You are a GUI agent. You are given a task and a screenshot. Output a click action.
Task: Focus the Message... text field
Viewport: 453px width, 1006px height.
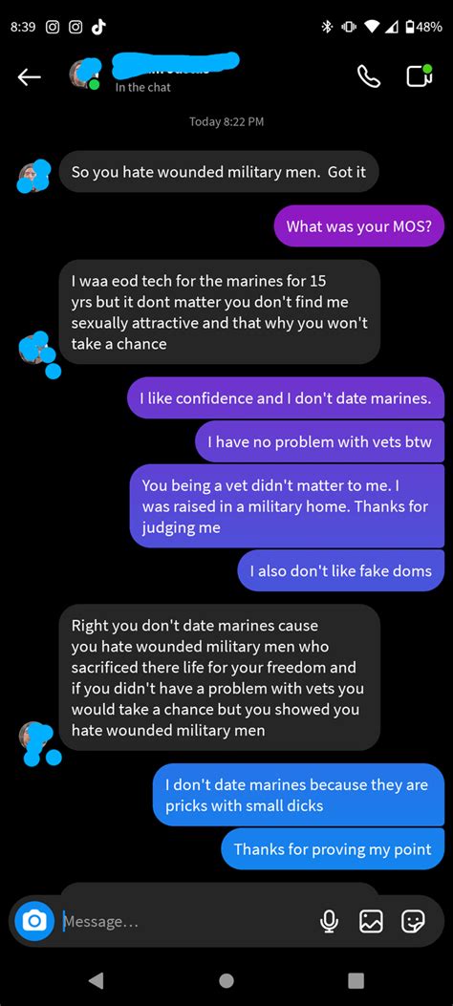186,921
